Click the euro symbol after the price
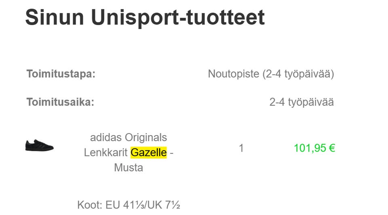 click(x=332, y=148)
